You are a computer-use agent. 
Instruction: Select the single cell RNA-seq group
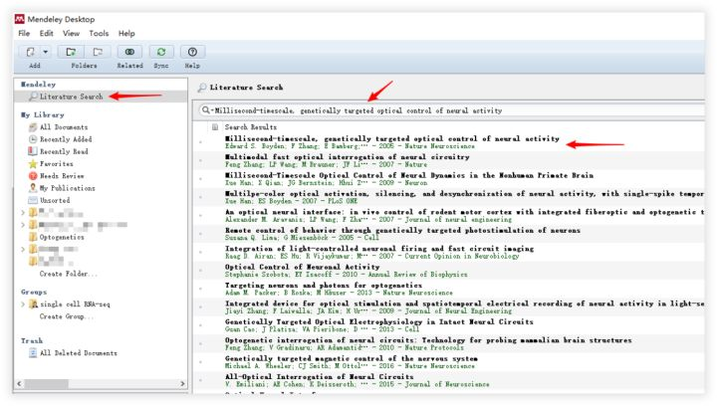[x=75, y=304]
